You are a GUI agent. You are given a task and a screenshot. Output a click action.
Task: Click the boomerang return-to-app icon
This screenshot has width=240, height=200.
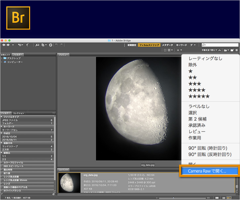27,45
